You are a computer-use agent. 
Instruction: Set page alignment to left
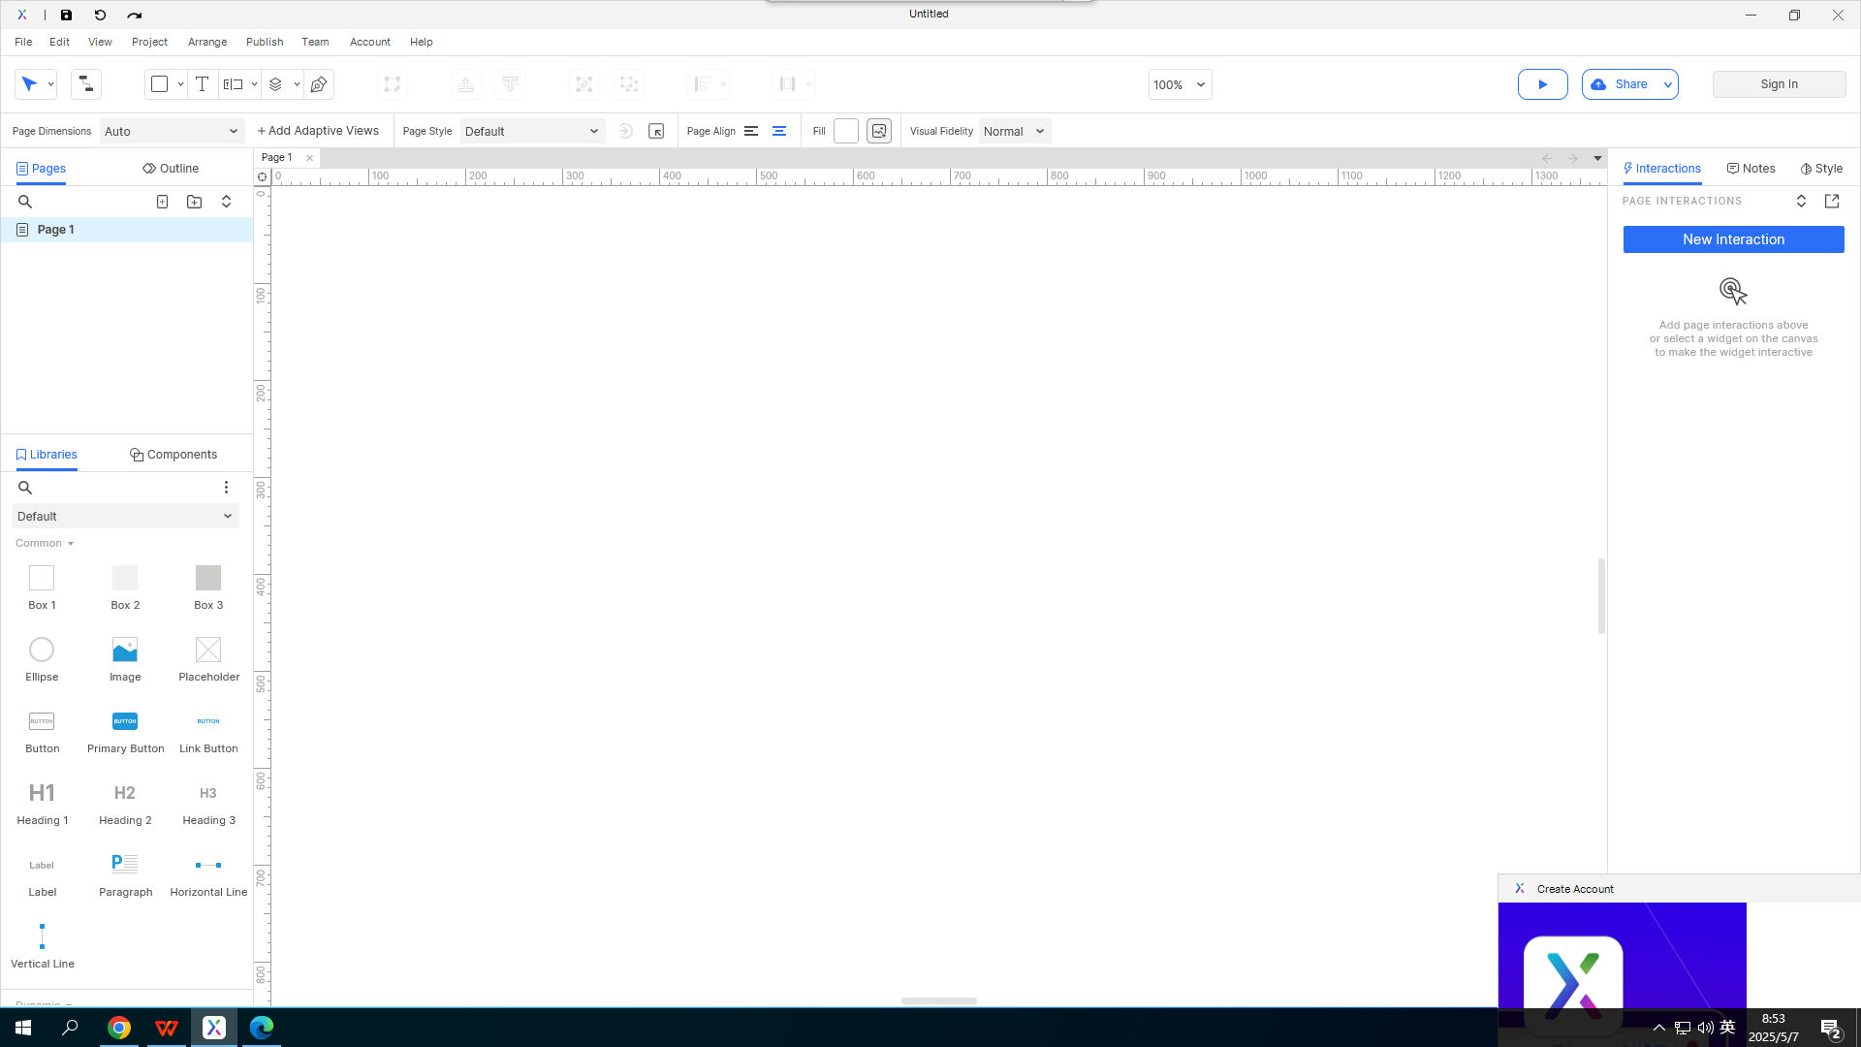coord(751,131)
